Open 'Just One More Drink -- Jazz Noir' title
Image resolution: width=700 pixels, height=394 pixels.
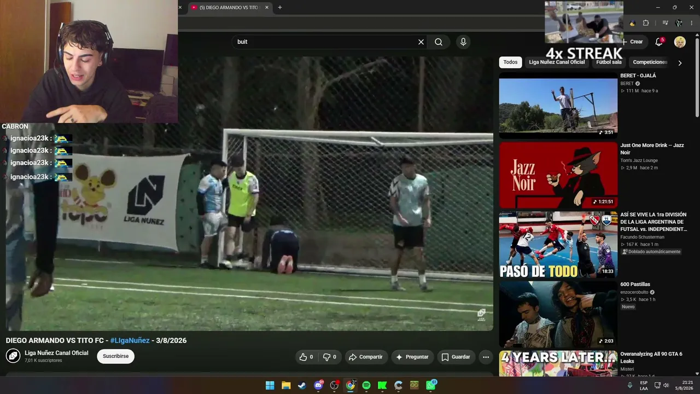652,149
